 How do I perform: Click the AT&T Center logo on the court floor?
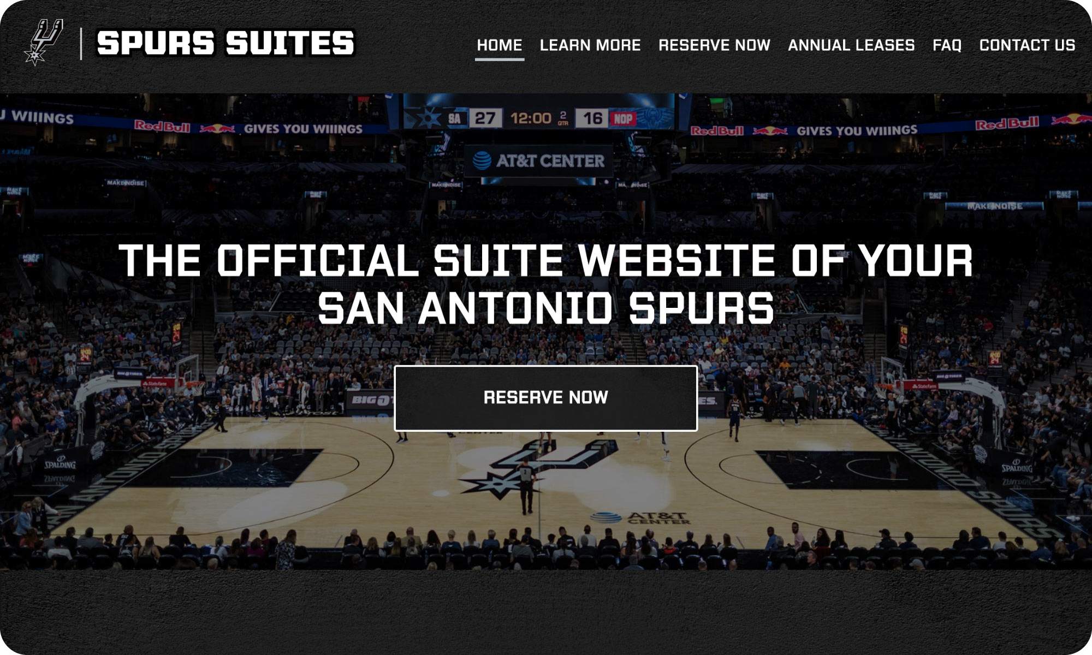(x=640, y=518)
